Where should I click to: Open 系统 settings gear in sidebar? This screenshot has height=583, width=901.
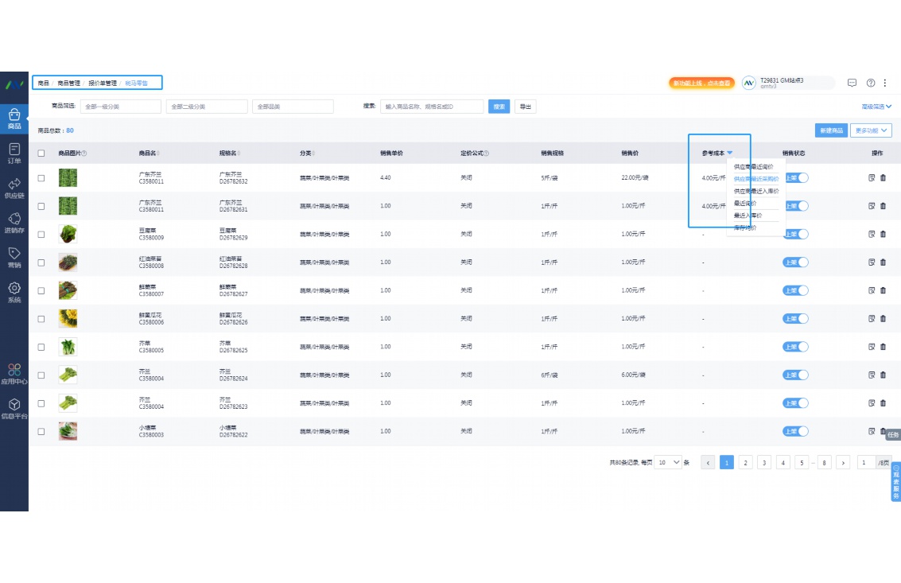[x=14, y=292]
